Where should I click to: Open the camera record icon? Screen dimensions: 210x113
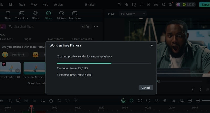(x=140, y=100)
